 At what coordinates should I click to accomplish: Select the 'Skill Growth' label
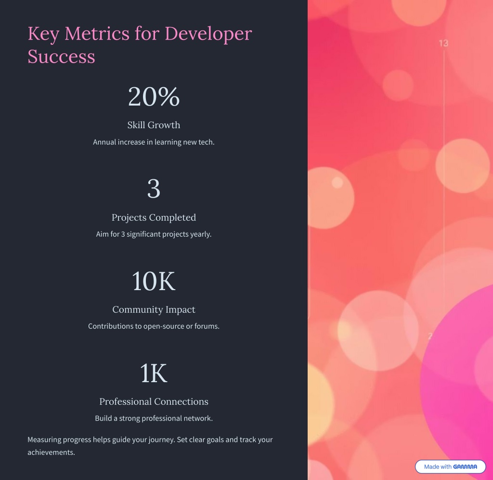154,125
